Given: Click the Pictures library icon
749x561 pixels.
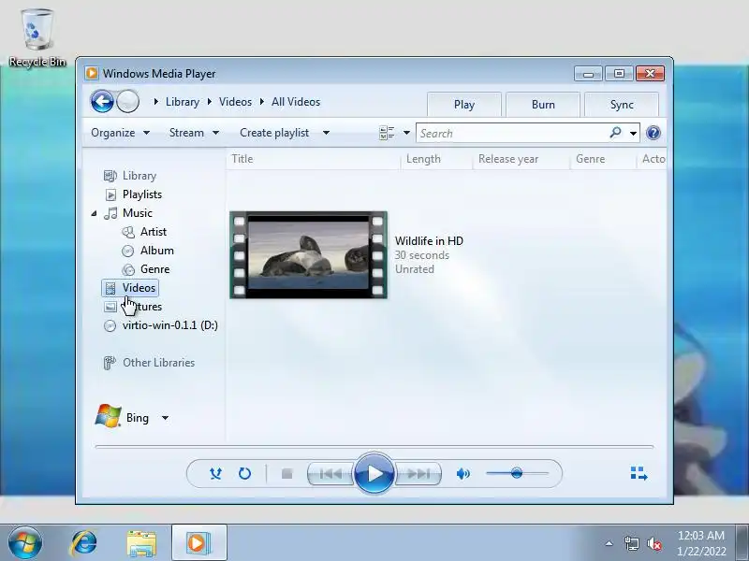Looking at the screenshot, I should click(110, 307).
